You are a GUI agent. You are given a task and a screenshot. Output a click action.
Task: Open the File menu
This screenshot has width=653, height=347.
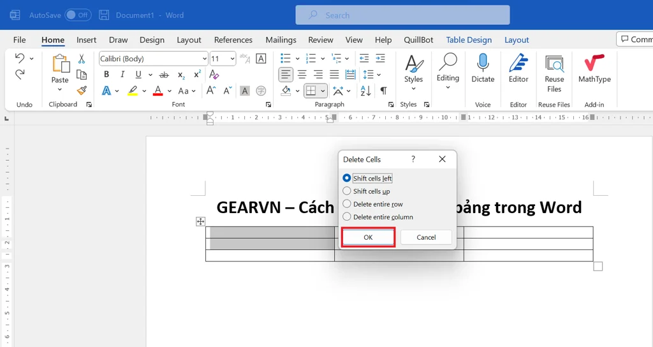tap(20, 40)
